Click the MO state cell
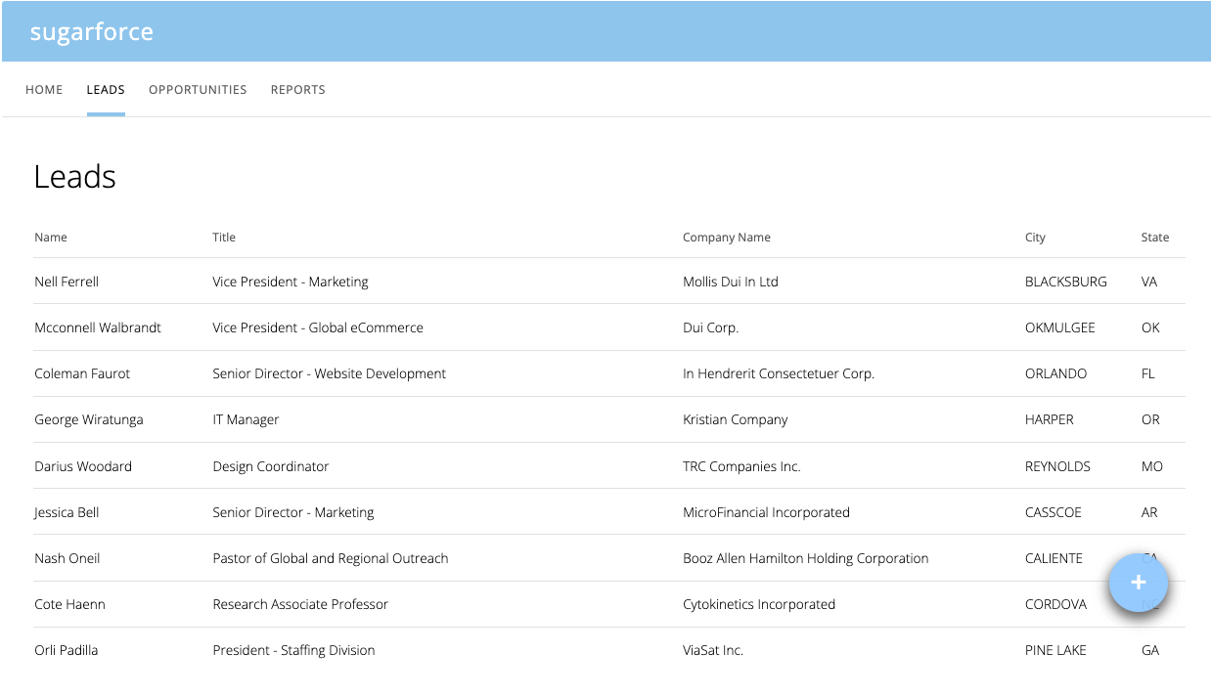The height and width of the screenshot is (697, 1211). point(1152,466)
